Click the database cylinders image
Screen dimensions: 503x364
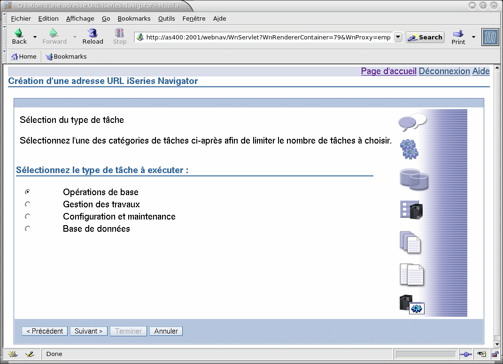coord(414,179)
